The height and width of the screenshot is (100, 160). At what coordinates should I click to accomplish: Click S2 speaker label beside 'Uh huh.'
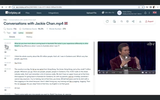point(5,90)
